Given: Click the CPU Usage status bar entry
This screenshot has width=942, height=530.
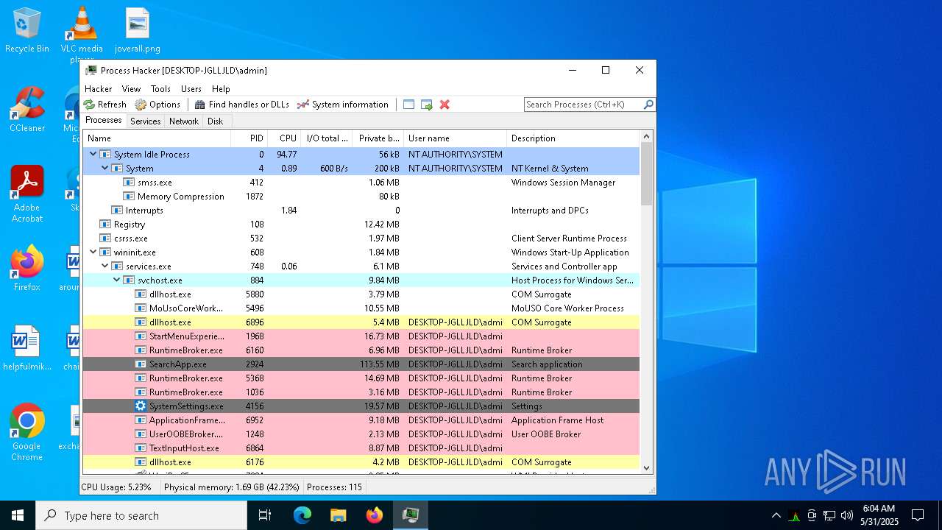Looking at the screenshot, I should point(116,487).
